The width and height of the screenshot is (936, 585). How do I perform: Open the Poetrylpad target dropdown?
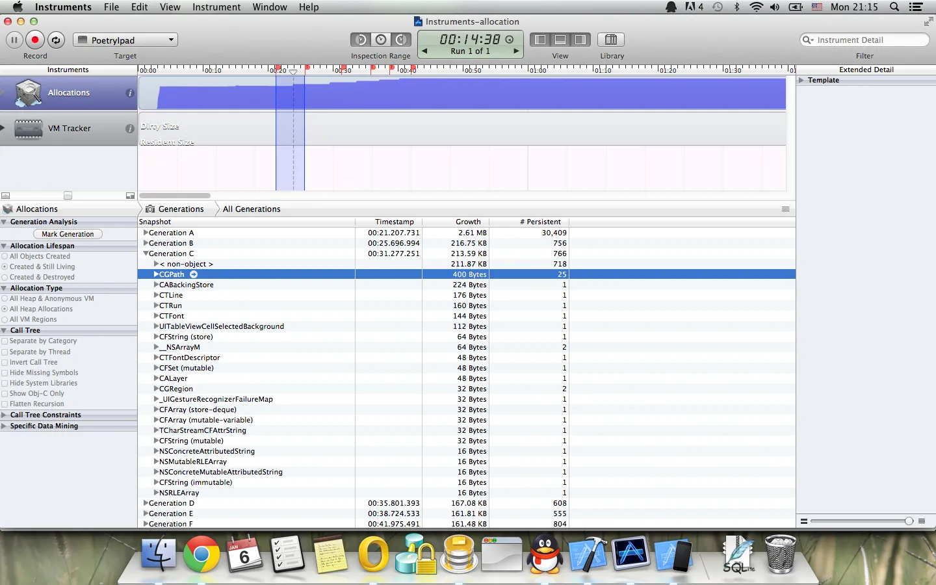[x=125, y=40]
